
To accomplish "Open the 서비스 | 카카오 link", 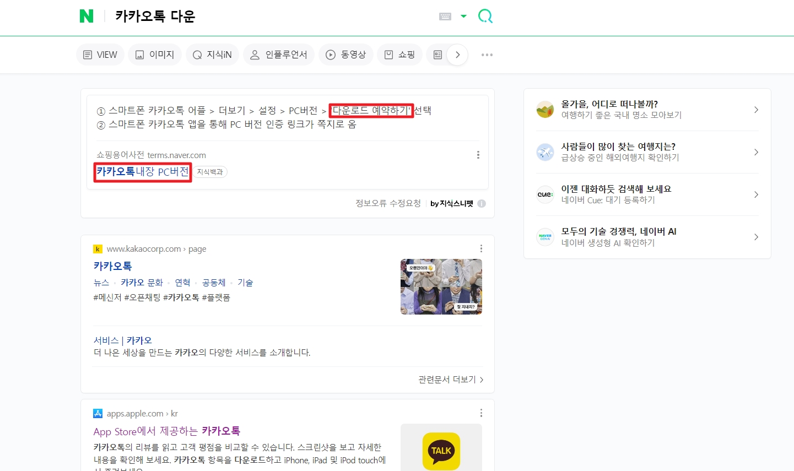I will pos(122,340).
